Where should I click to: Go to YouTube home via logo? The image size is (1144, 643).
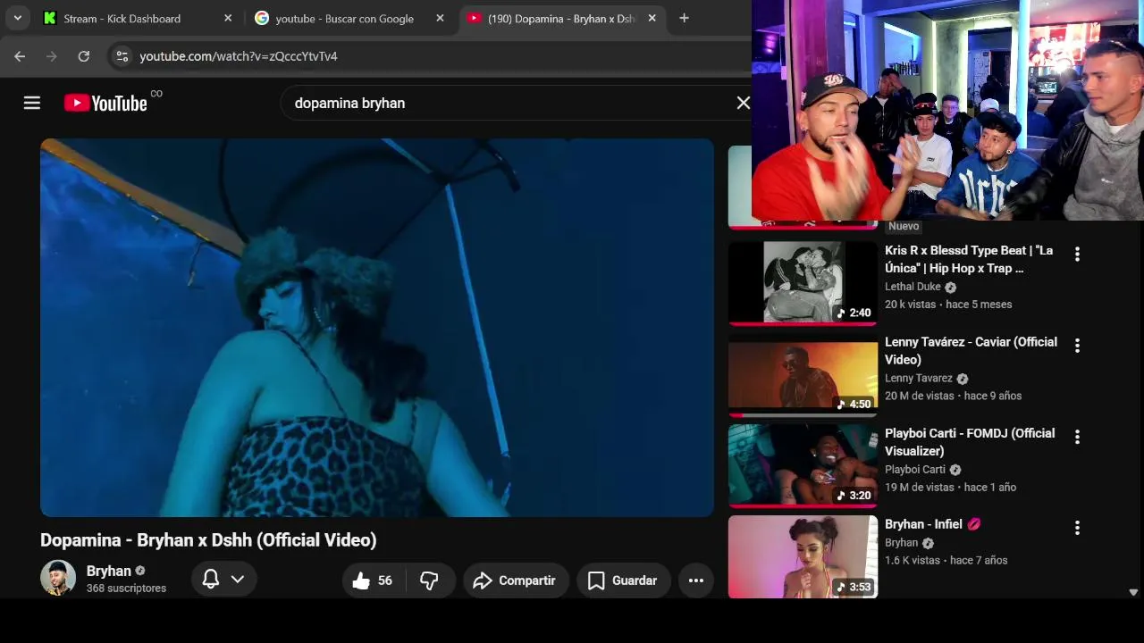pyautogui.click(x=105, y=103)
